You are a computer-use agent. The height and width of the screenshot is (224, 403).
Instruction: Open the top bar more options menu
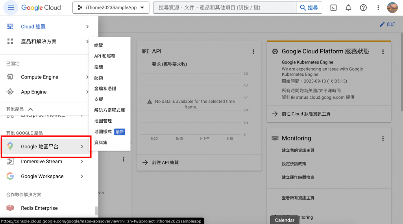[x=378, y=8]
